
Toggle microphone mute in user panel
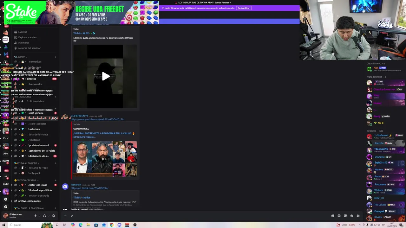(36, 216)
